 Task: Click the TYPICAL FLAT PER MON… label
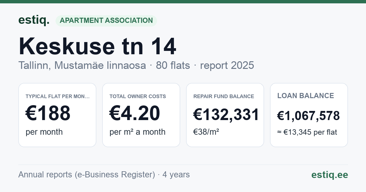click(x=58, y=96)
